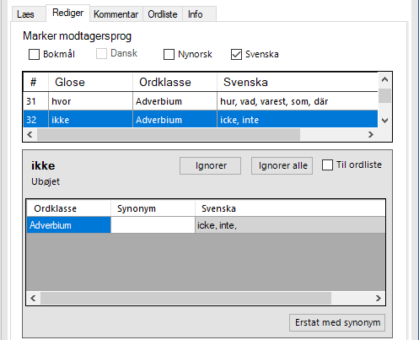Click the word list's left scroll arrow

pyautogui.click(x=30, y=135)
